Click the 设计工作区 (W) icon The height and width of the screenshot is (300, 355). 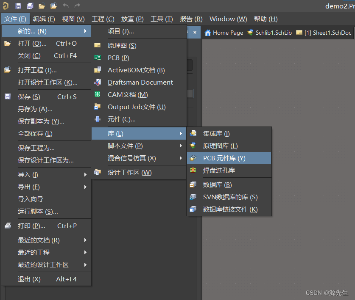[x=98, y=172]
